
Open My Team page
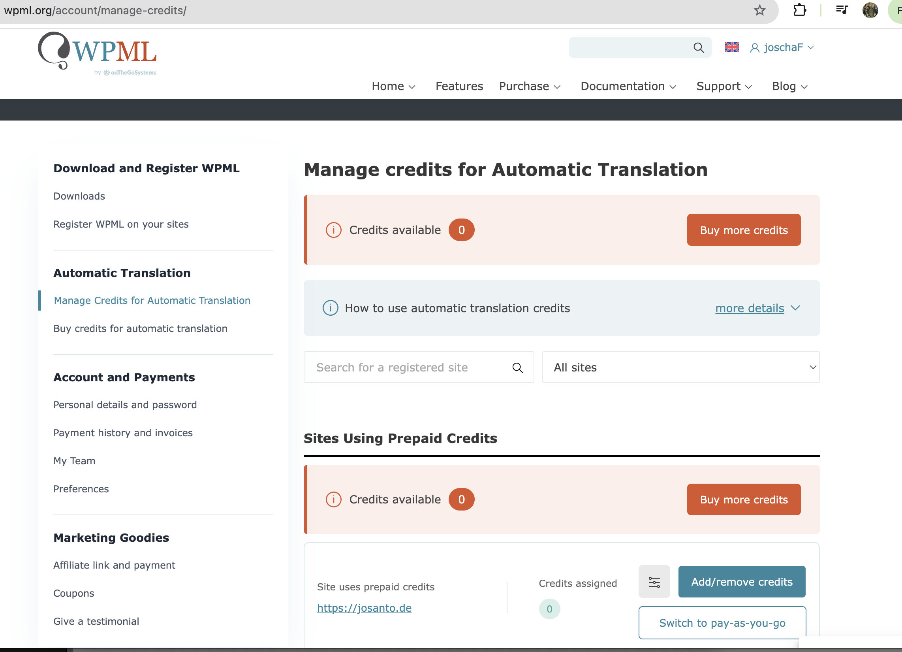point(74,461)
